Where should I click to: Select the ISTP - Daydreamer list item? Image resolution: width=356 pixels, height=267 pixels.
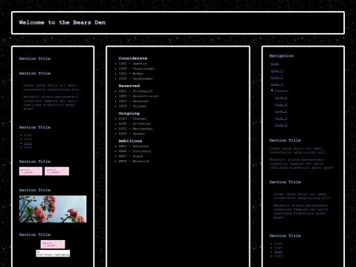click(x=136, y=79)
